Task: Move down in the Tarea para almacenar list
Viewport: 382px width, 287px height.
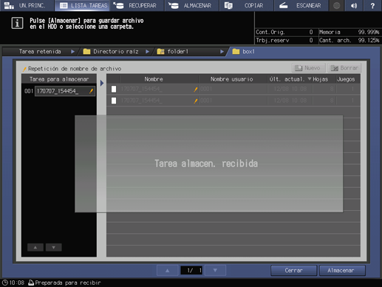Action: 54,247
